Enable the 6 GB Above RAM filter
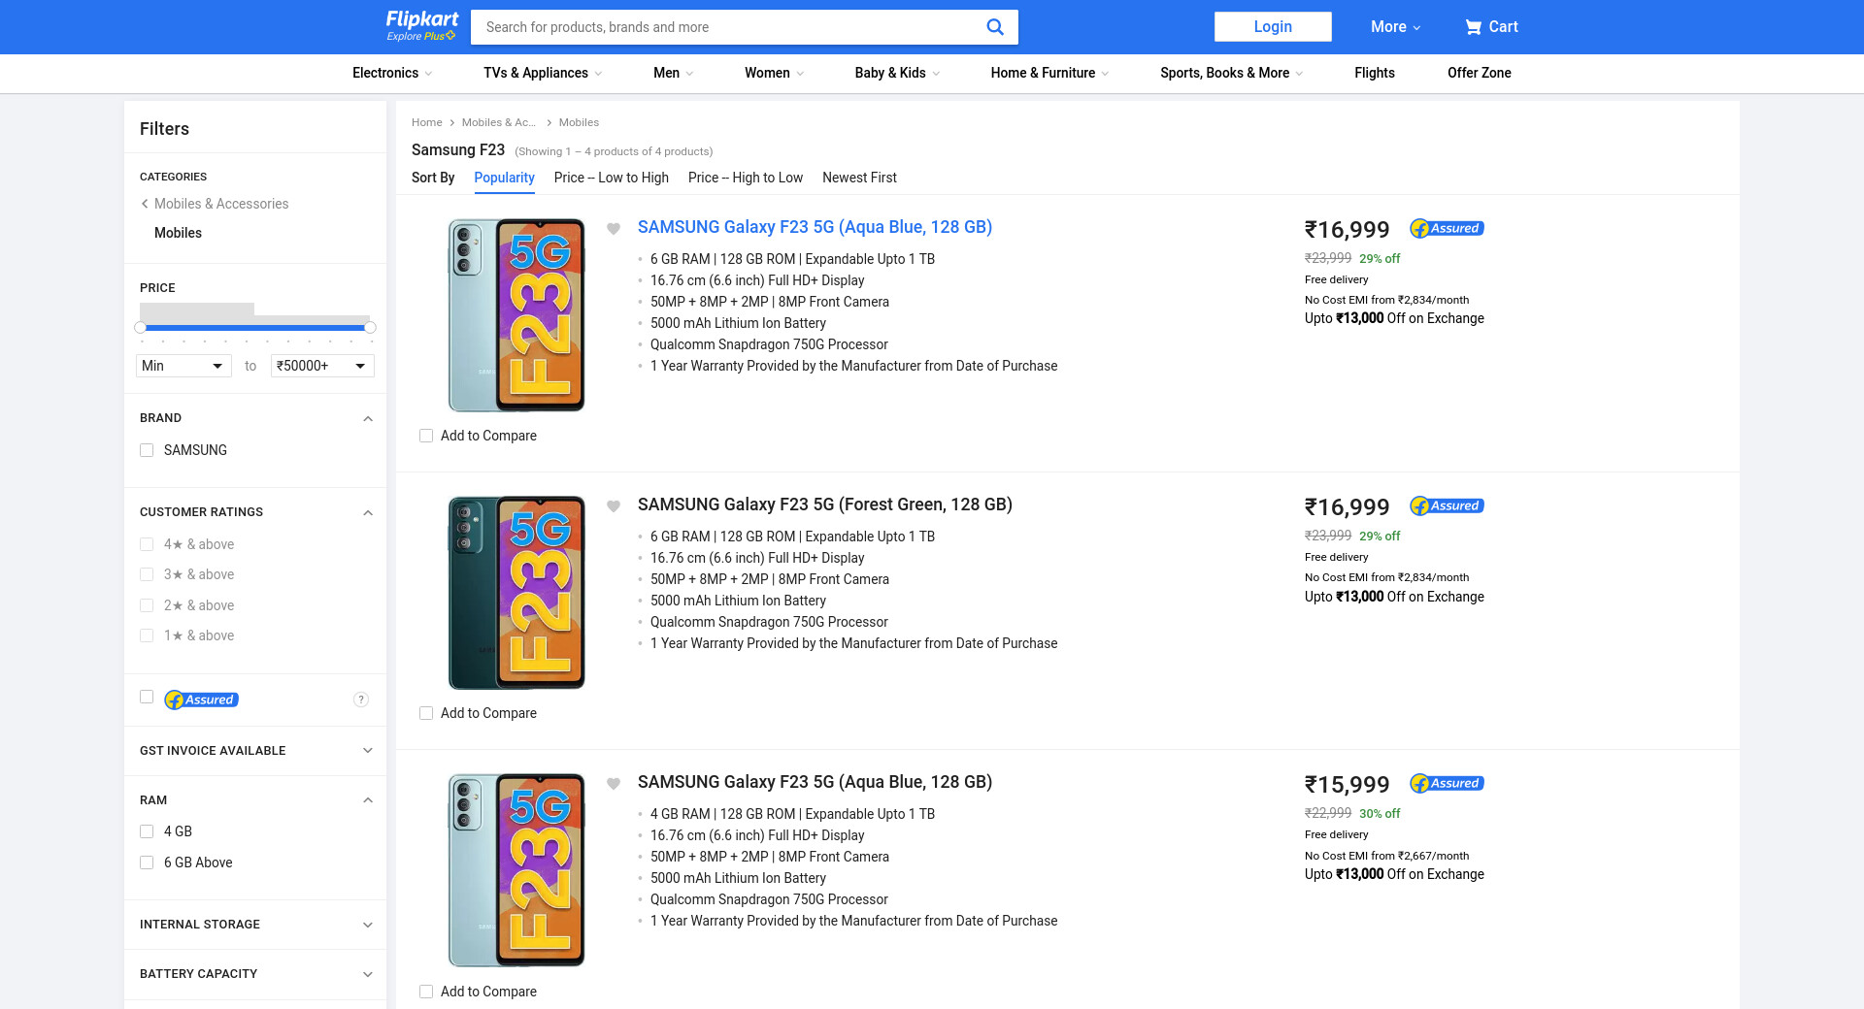 click(148, 863)
